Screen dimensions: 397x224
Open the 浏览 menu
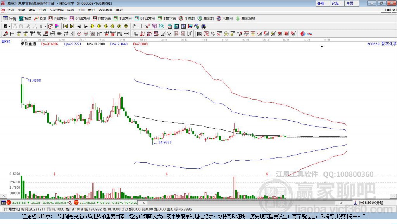(x=22, y=10)
